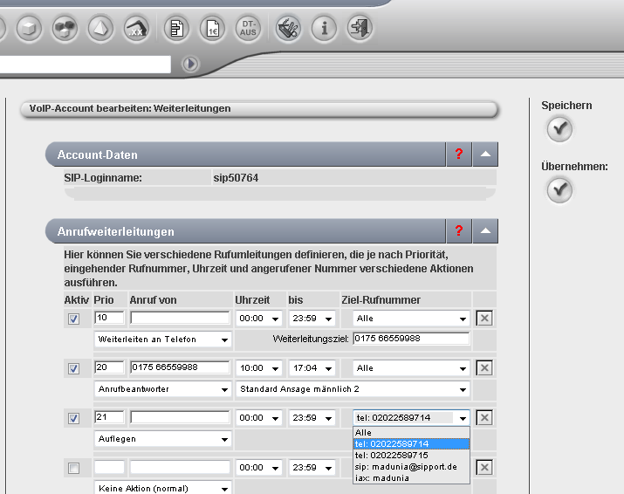Open the Auflegen action dropdown
The width and height of the screenshot is (624, 494).
(163, 439)
